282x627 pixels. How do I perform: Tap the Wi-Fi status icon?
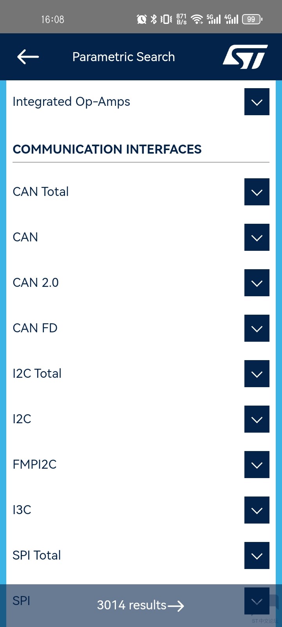click(197, 19)
